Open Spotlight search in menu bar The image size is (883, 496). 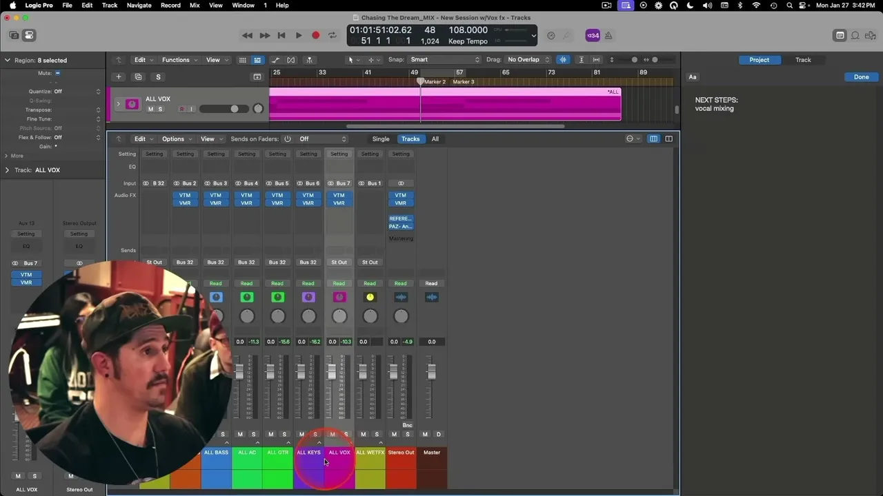tap(790, 6)
